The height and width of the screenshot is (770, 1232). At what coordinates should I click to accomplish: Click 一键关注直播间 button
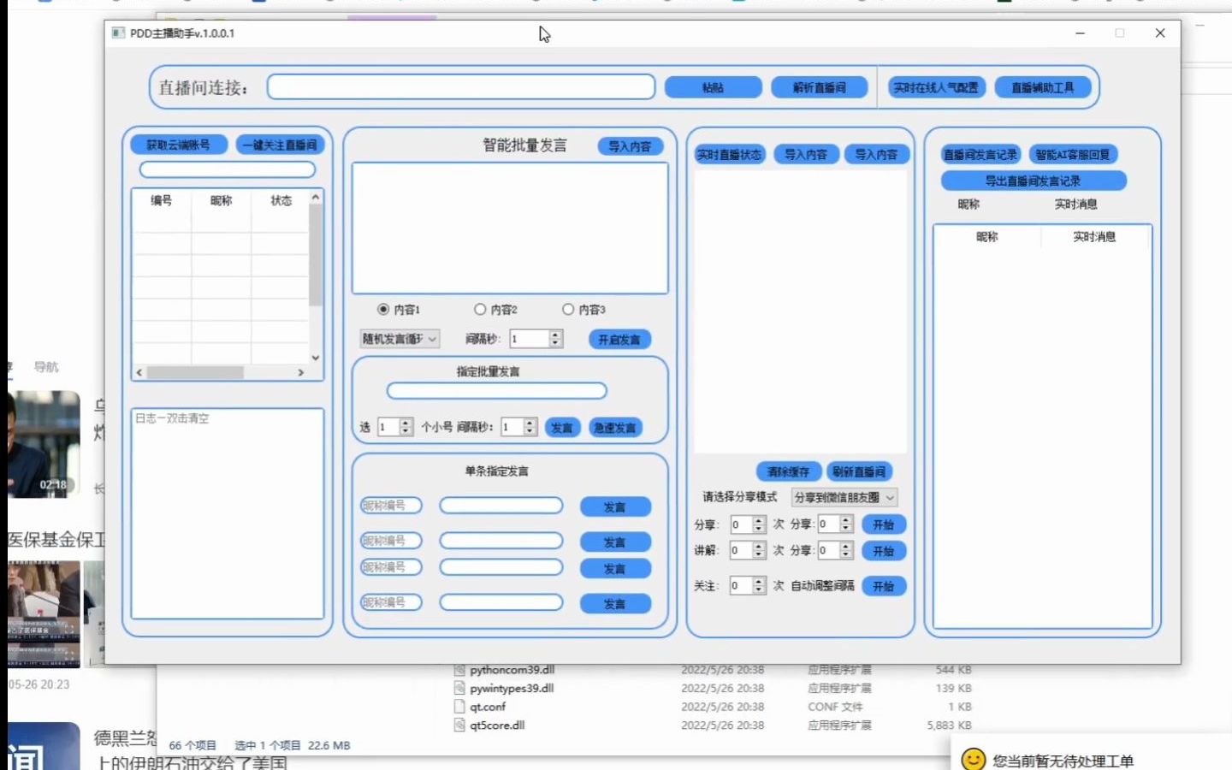(x=280, y=145)
